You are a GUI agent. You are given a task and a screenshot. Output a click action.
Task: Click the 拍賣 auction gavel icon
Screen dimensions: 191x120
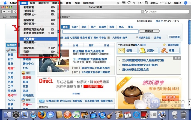[x=164, y=50]
